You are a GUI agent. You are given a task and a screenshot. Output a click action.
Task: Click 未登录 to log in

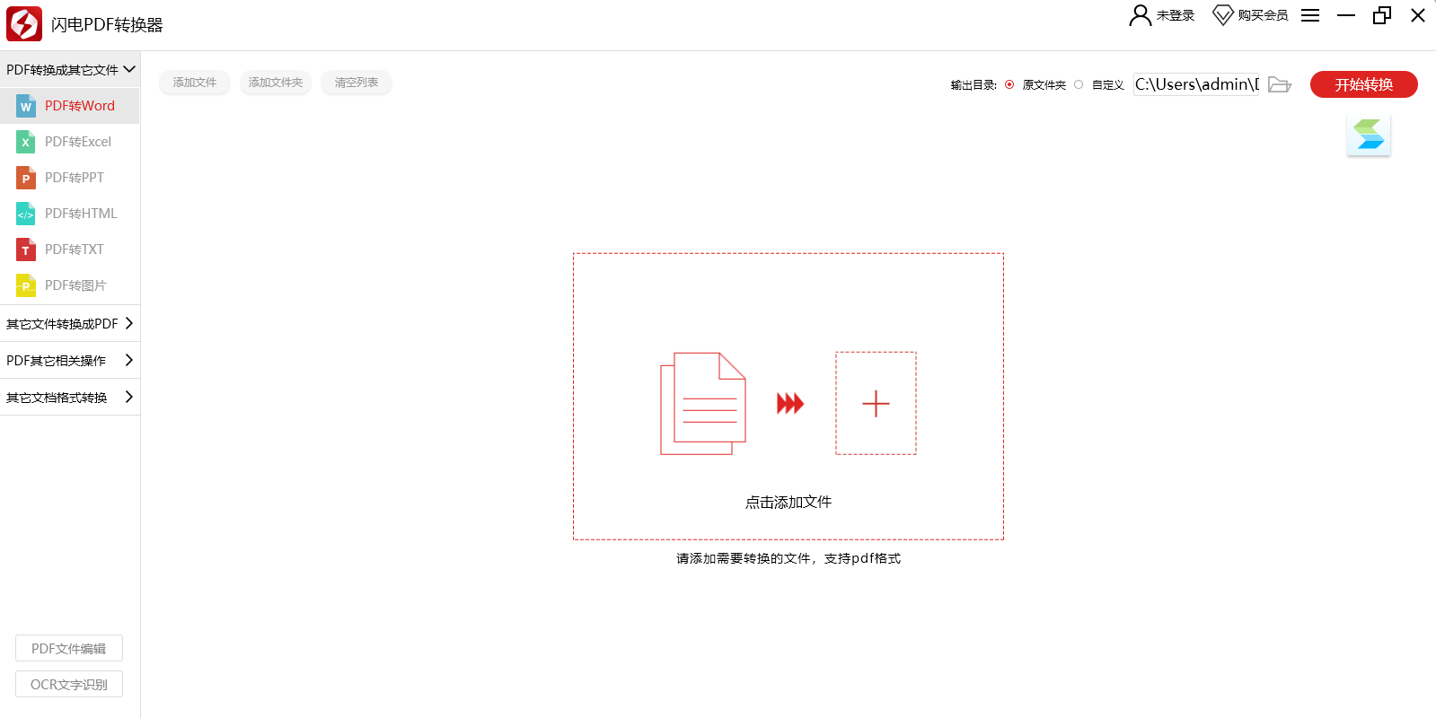coord(1176,15)
